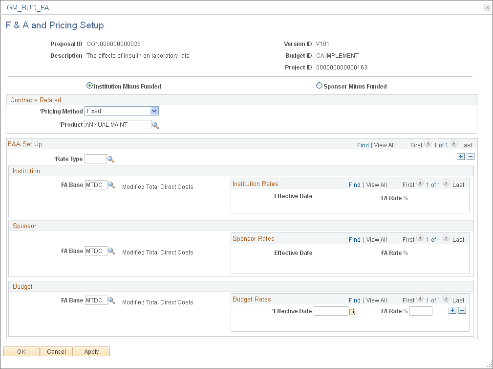
Task: Delete the current F&A Set Up row
Action: (471, 157)
